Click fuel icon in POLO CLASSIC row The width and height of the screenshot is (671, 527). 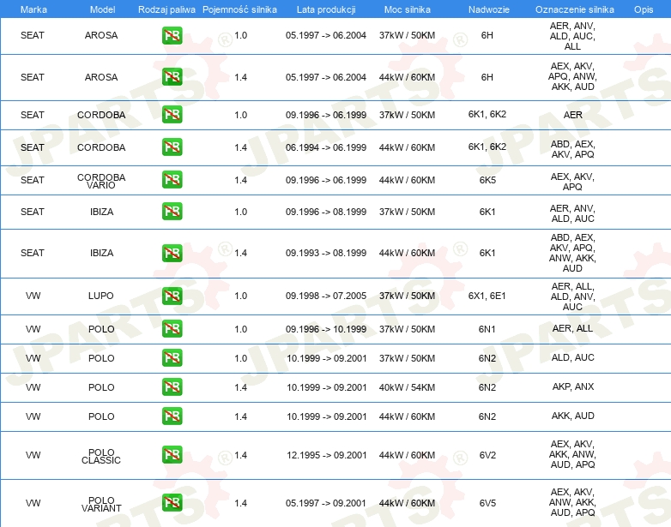pos(172,455)
